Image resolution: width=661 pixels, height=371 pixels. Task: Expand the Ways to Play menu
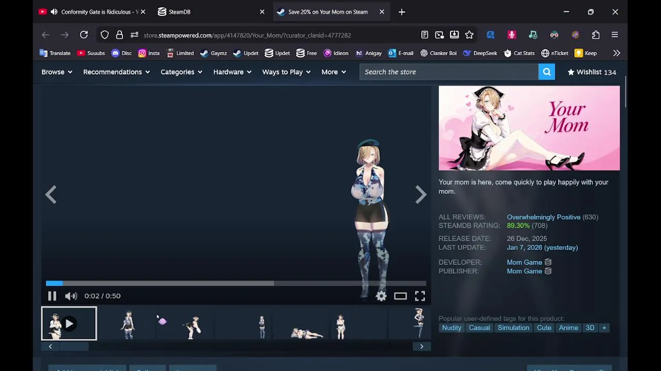(x=286, y=72)
